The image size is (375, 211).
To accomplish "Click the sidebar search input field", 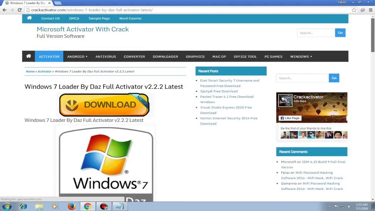I will pos(303,78).
